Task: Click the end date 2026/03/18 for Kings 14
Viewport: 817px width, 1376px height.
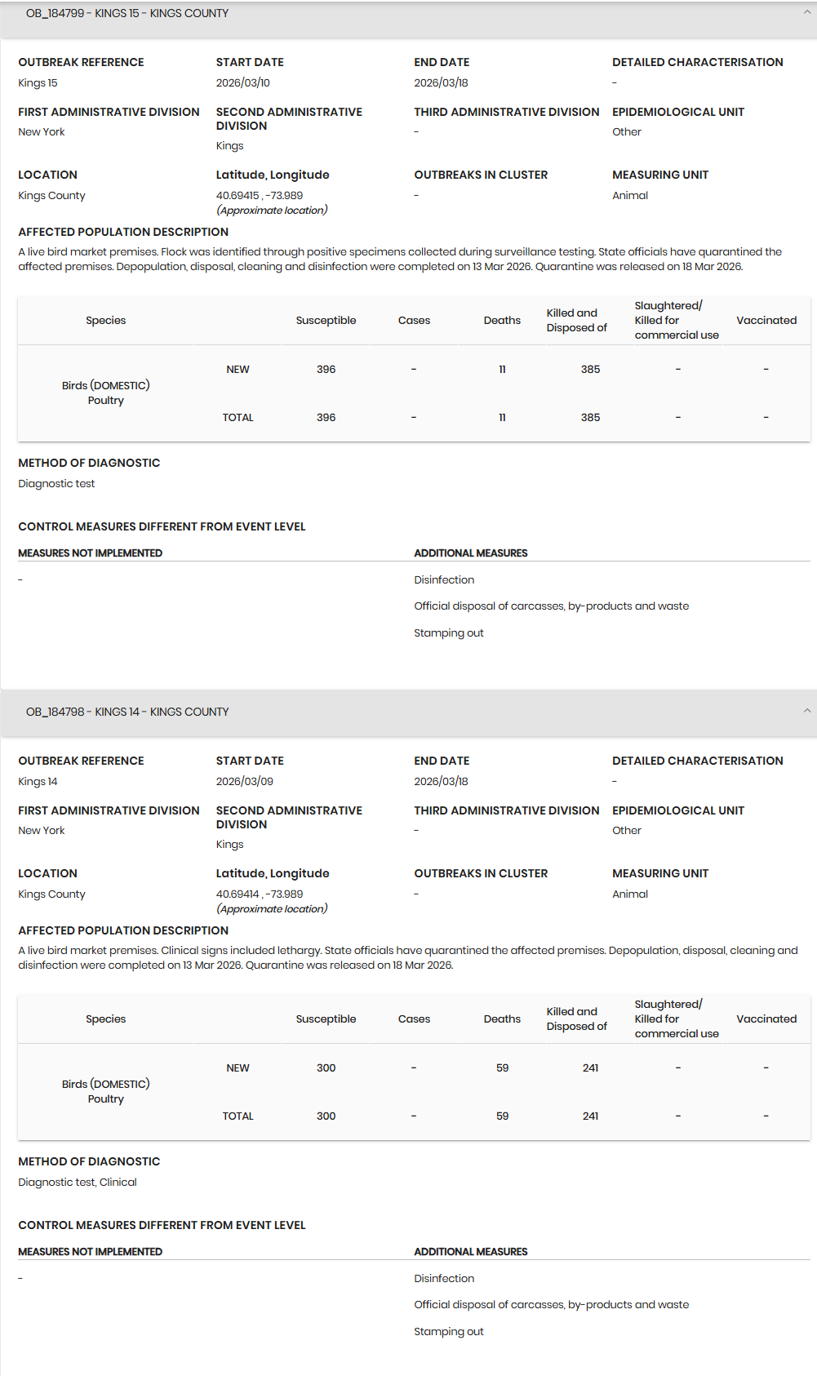Action: (441, 781)
